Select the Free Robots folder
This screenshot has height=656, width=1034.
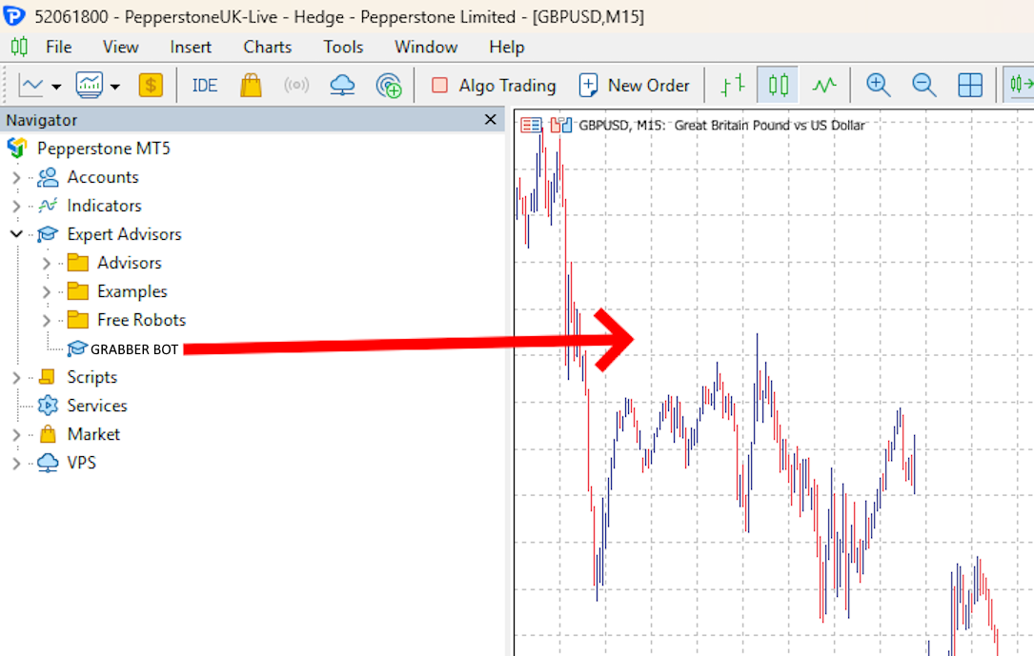pyautogui.click(x=142, y=320)
